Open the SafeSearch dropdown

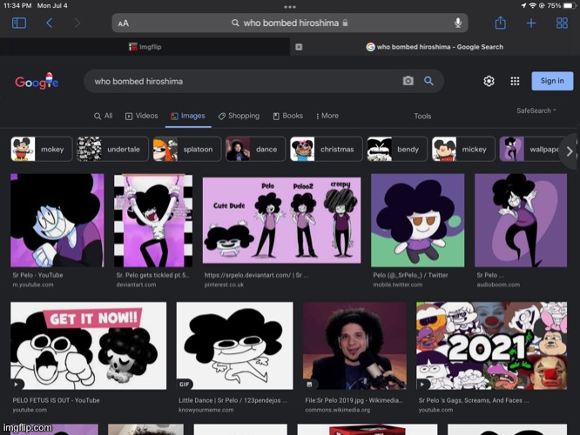tap(536, 110)
